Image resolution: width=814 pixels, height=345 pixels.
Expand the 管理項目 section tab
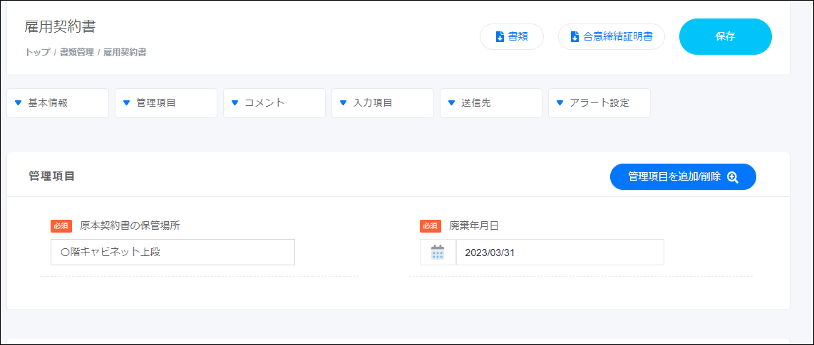click(x=166, y=103)
